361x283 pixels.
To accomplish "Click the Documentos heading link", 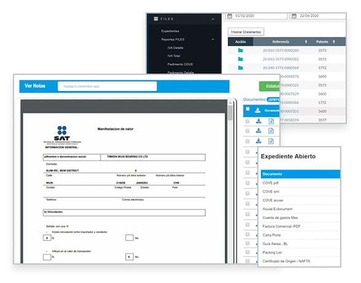I will (x=254, y=99).
